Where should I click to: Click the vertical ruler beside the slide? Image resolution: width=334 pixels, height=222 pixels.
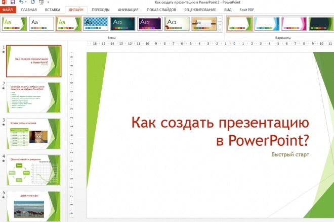(x=72, y=135)
